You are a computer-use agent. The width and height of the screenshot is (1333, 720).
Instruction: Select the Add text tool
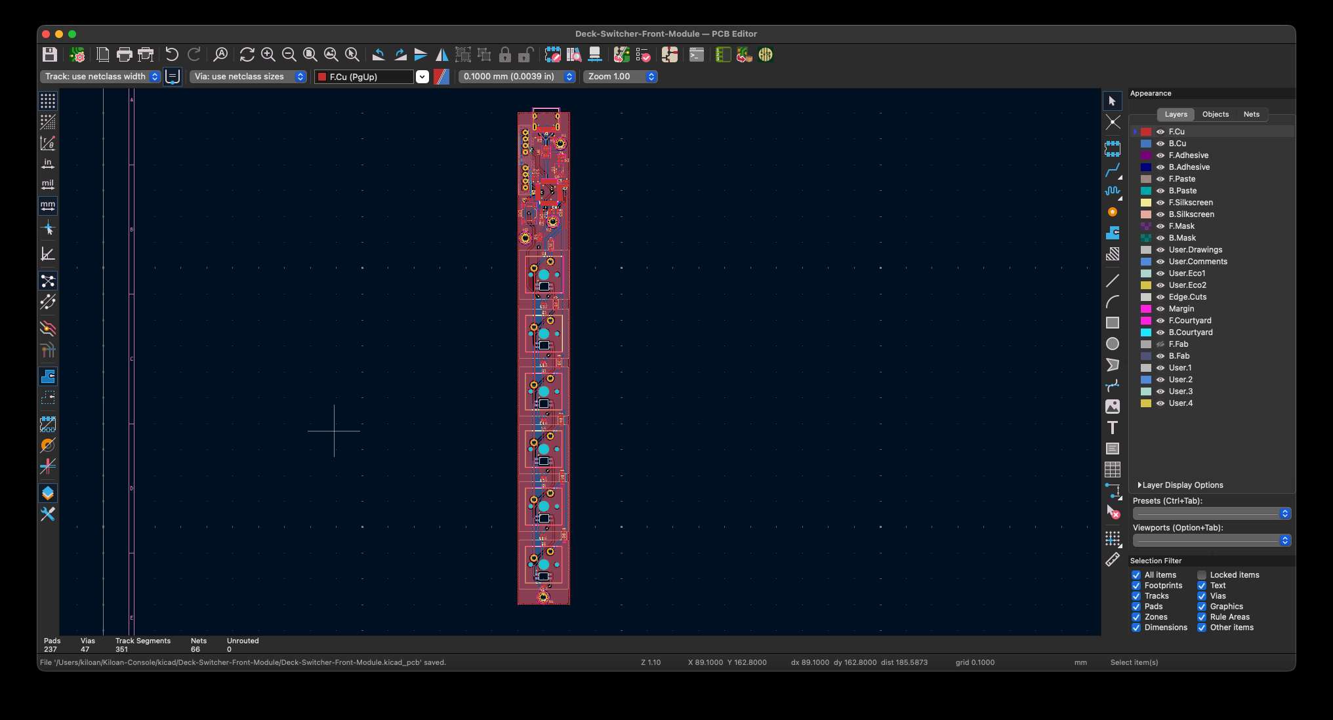[x=1113, y=428]
